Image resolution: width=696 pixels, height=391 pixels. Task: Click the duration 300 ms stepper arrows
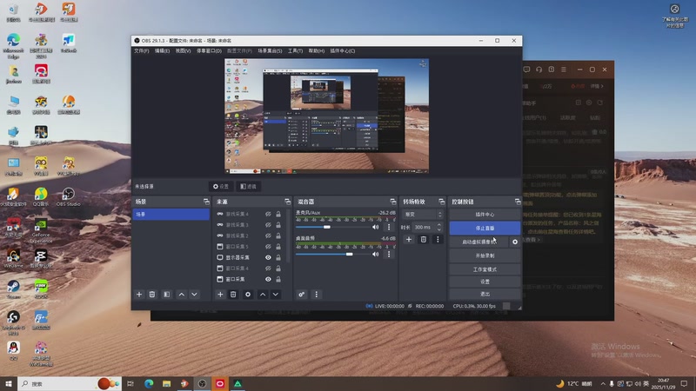click(x=439, y=227)
